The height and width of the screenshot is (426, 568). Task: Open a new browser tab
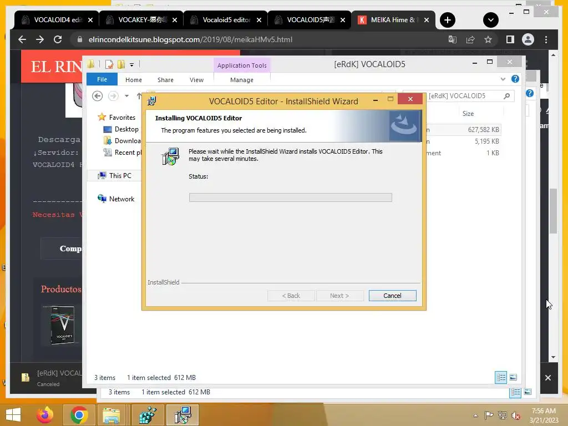point(448,20)
